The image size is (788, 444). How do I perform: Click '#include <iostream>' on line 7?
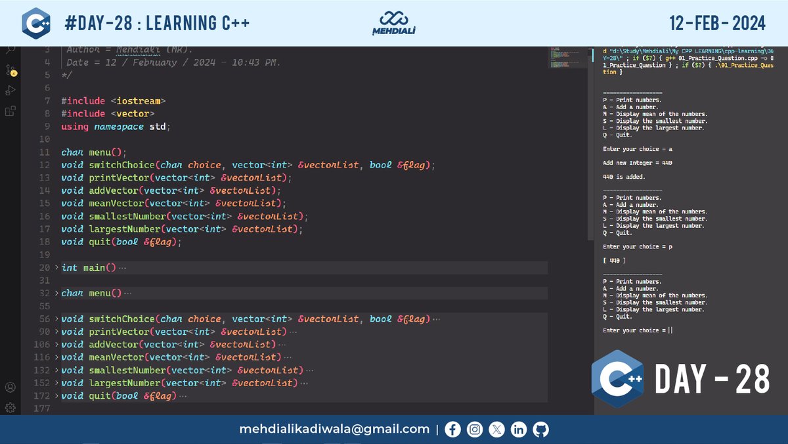click(x=114, y=101)
